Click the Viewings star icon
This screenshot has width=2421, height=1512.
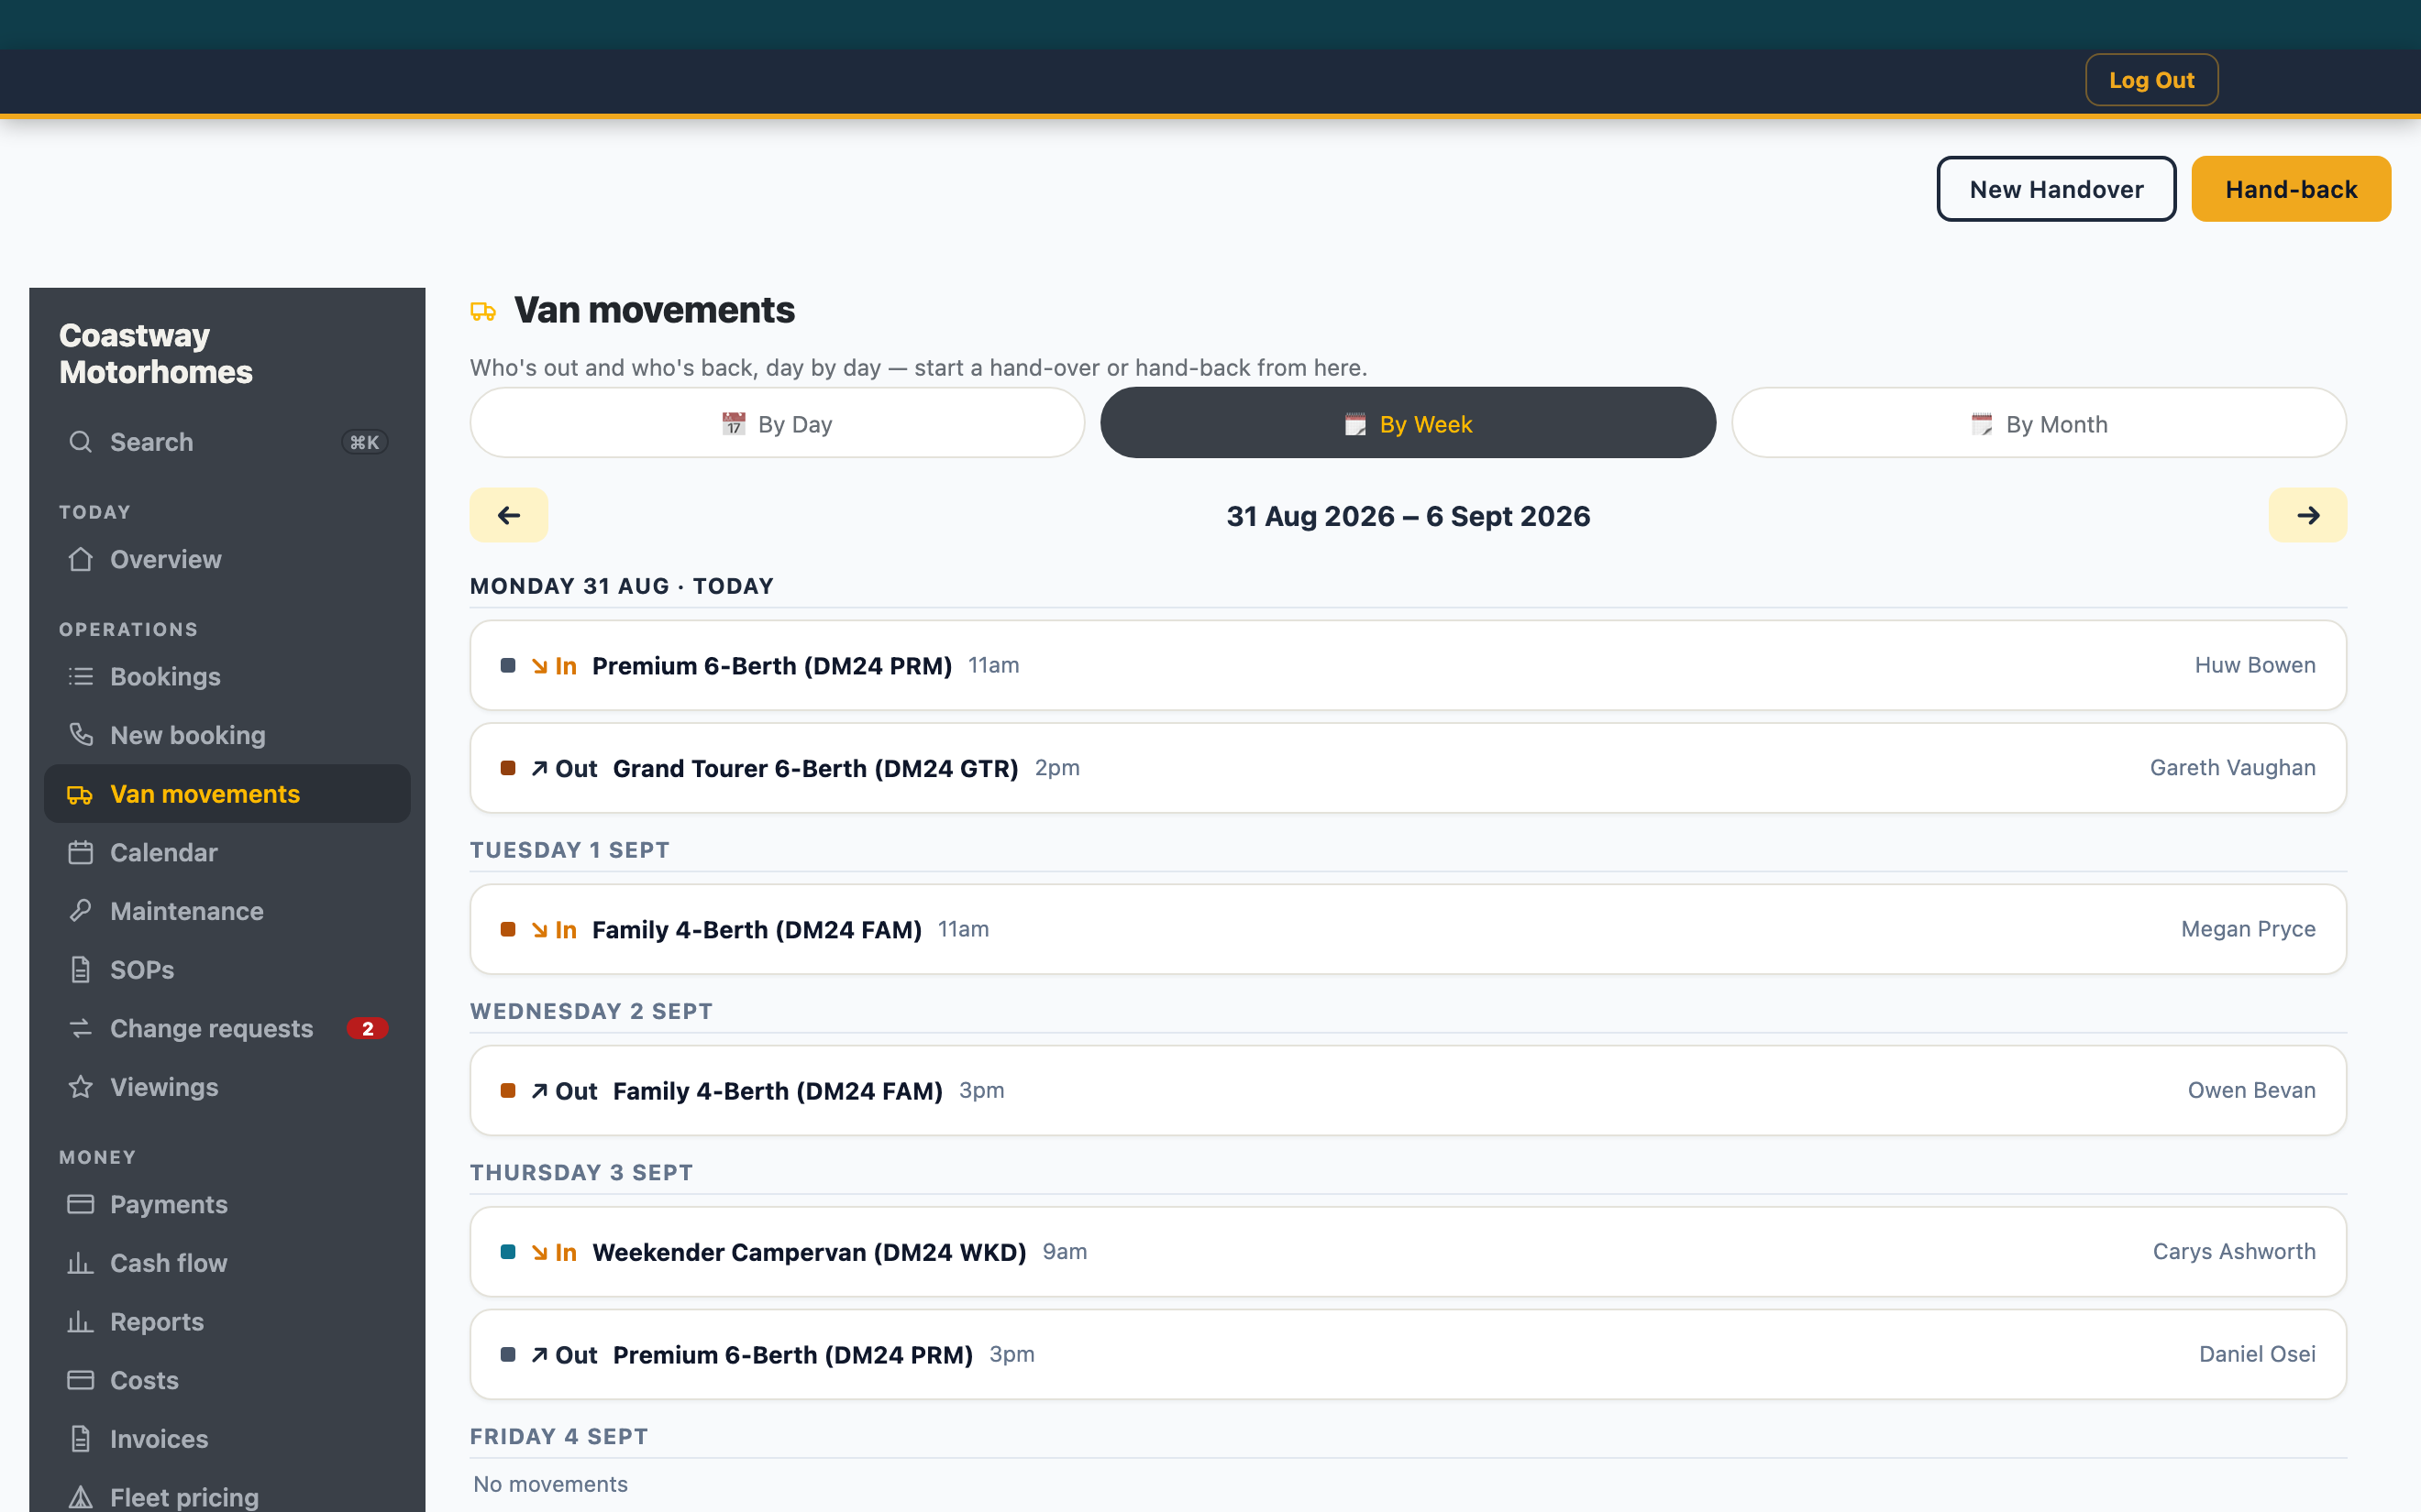(x=80, y=1087)
